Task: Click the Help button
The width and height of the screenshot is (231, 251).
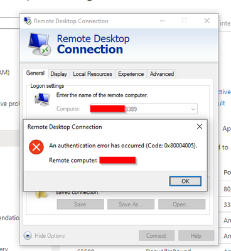Action: tap(196, 236)
